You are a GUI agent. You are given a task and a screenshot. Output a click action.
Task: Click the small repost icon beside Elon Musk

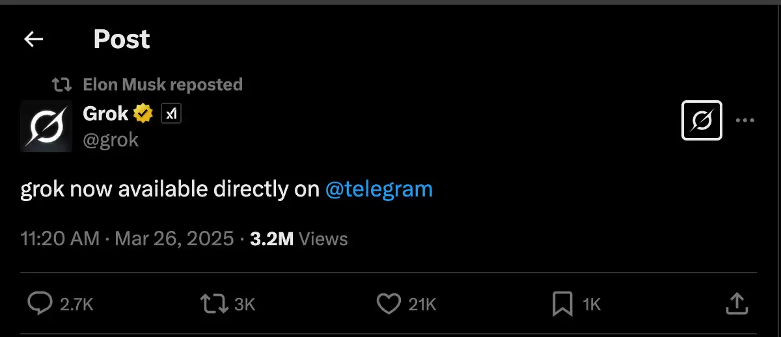pos(62,85)
